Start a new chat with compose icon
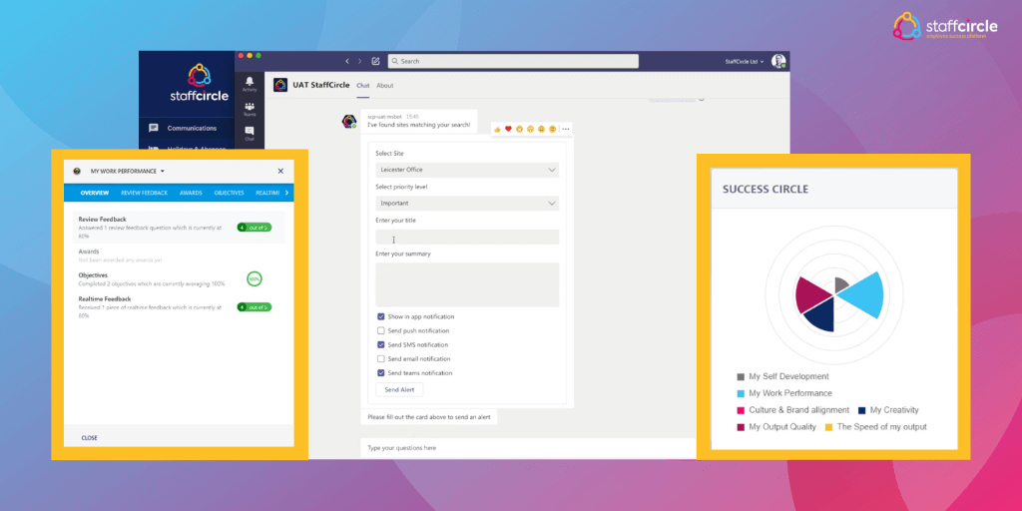The width and height of the screenshot is (1022, 511). pyautogui.click(x=375, y=61)
